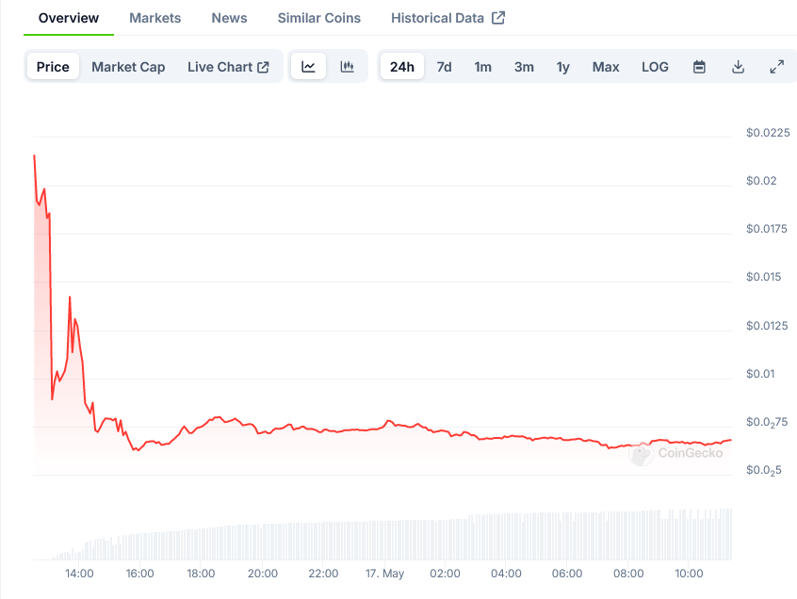Image resolution: width=797 pixels, height=599 pixels.
Task: Choose the 3m time range
Action: click(524, 67)
